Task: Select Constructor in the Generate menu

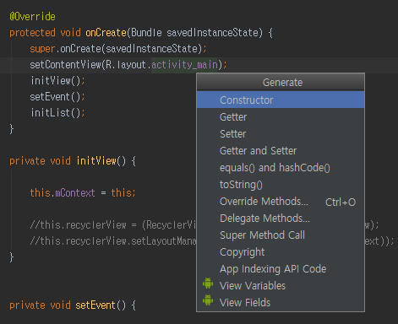Action: point(281,100)
